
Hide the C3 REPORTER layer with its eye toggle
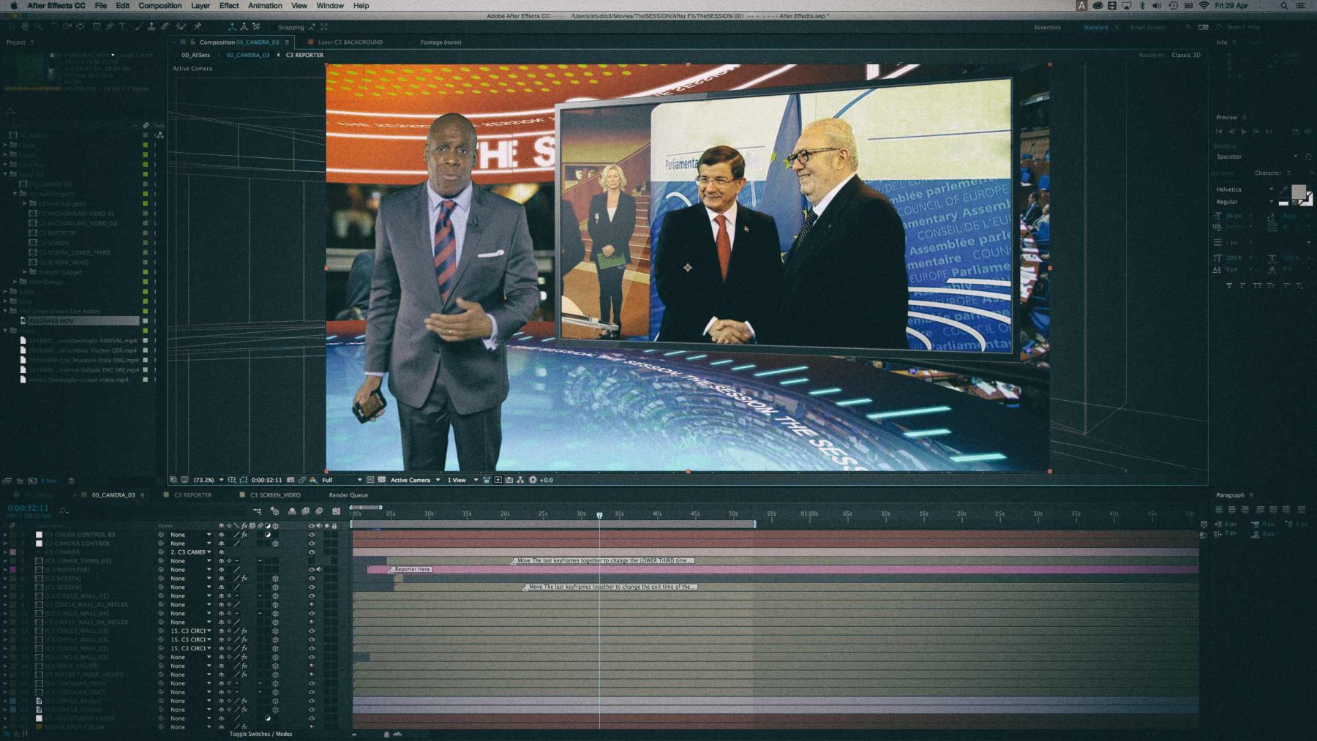point(312,569)
